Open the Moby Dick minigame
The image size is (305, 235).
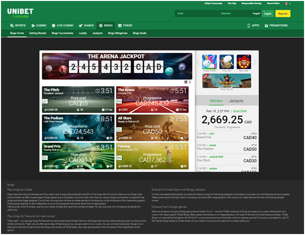(x=227, y=62)
